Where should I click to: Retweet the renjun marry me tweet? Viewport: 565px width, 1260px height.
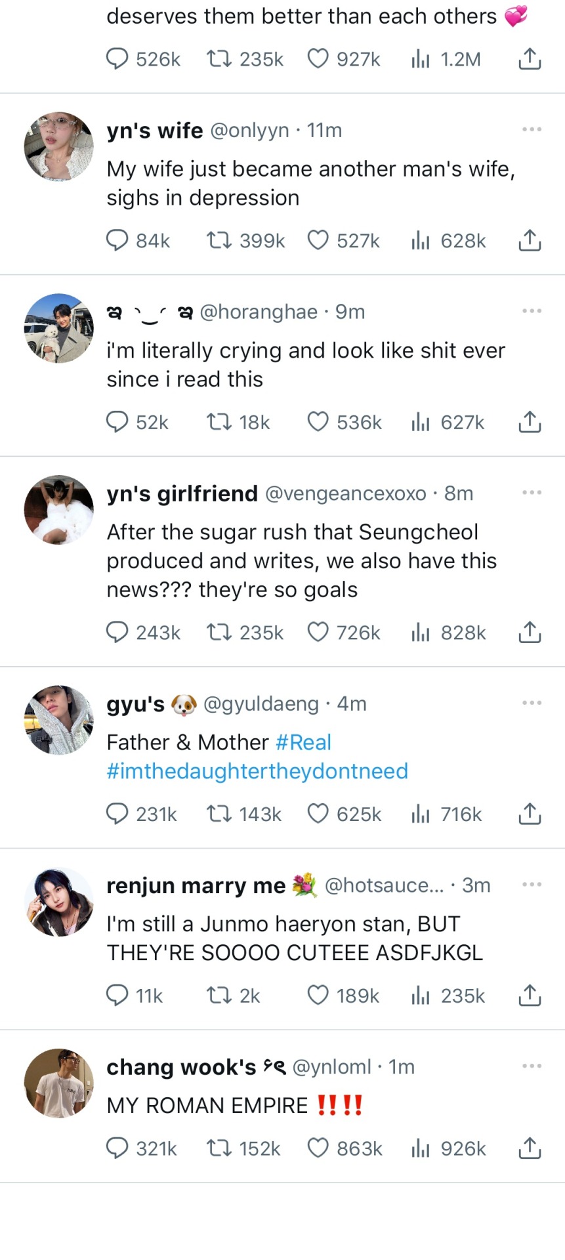tap(219, 996)
